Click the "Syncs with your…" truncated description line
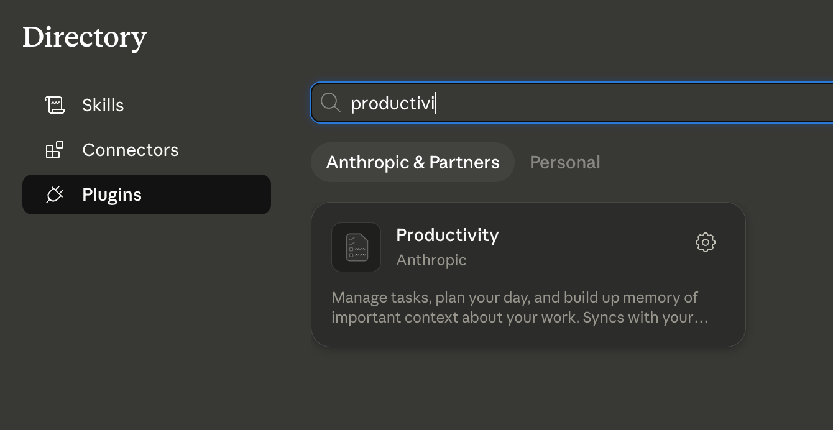 click(646, 317)
